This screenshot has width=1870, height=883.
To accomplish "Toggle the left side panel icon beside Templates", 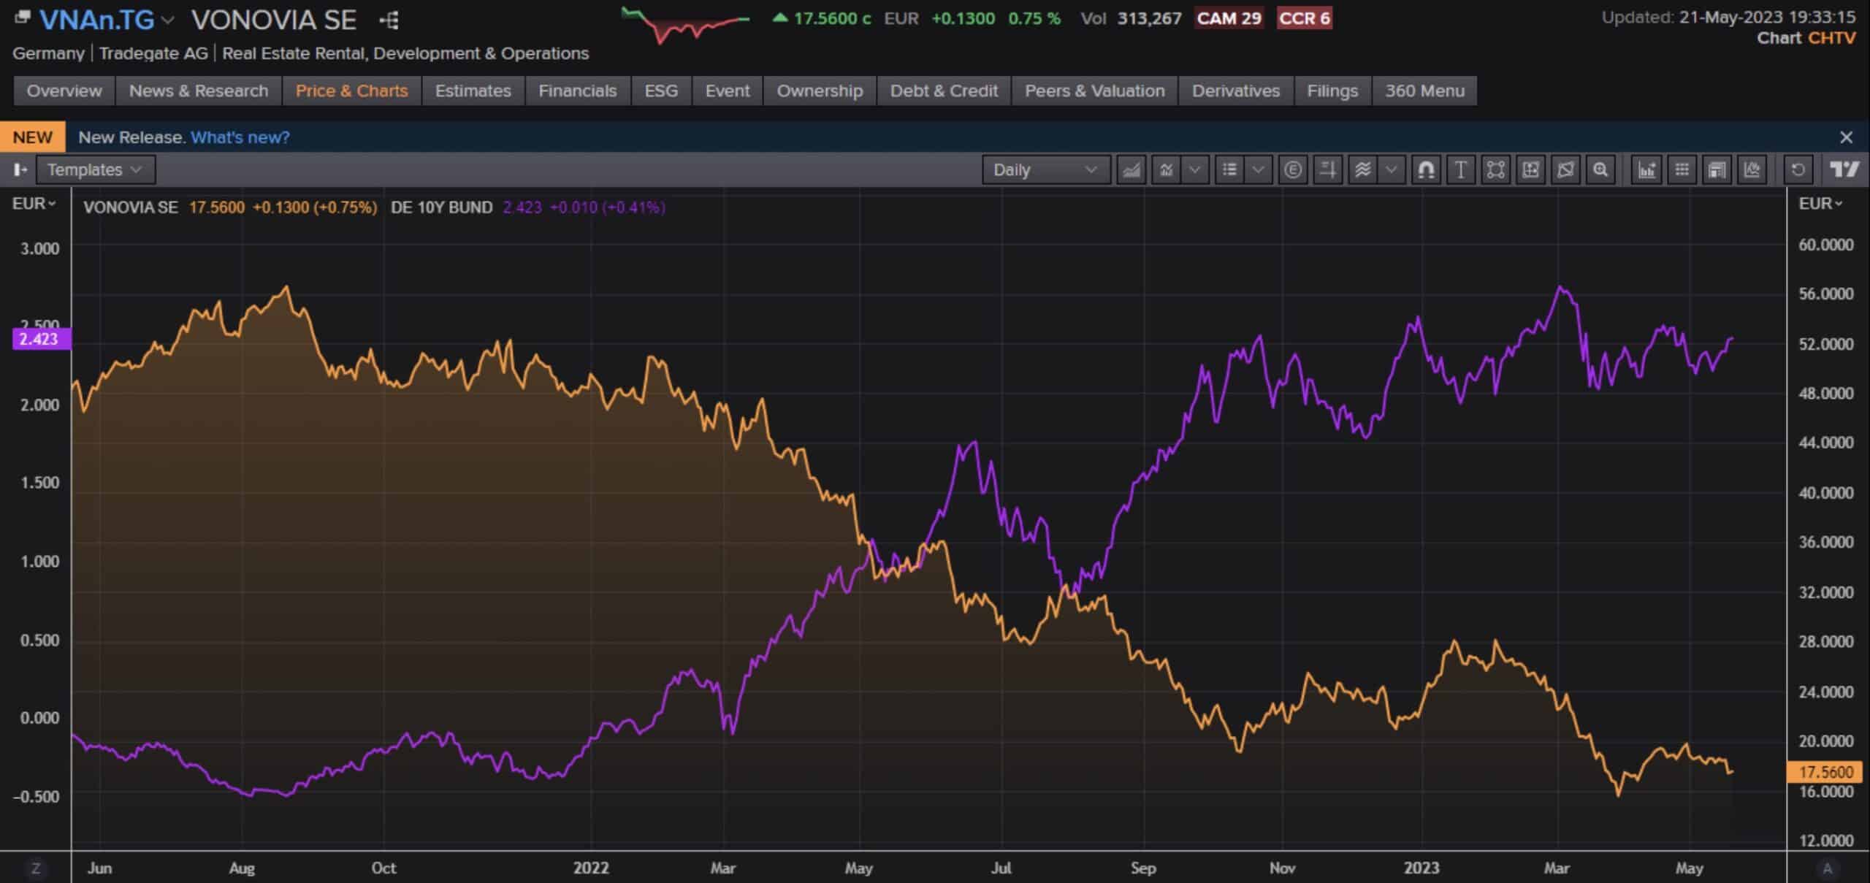I will (x=20, y=169).
